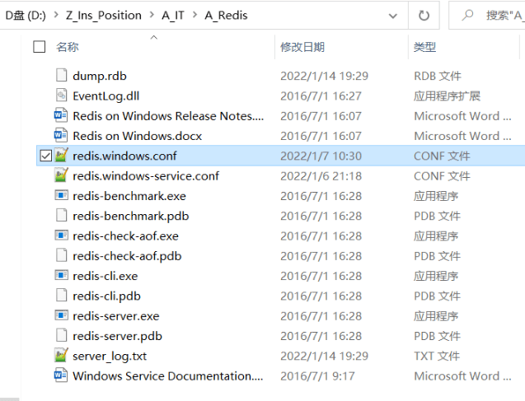The image size is (525, 401).
Task: Select the EventLog.dll file name
Action: pos(106,96)
